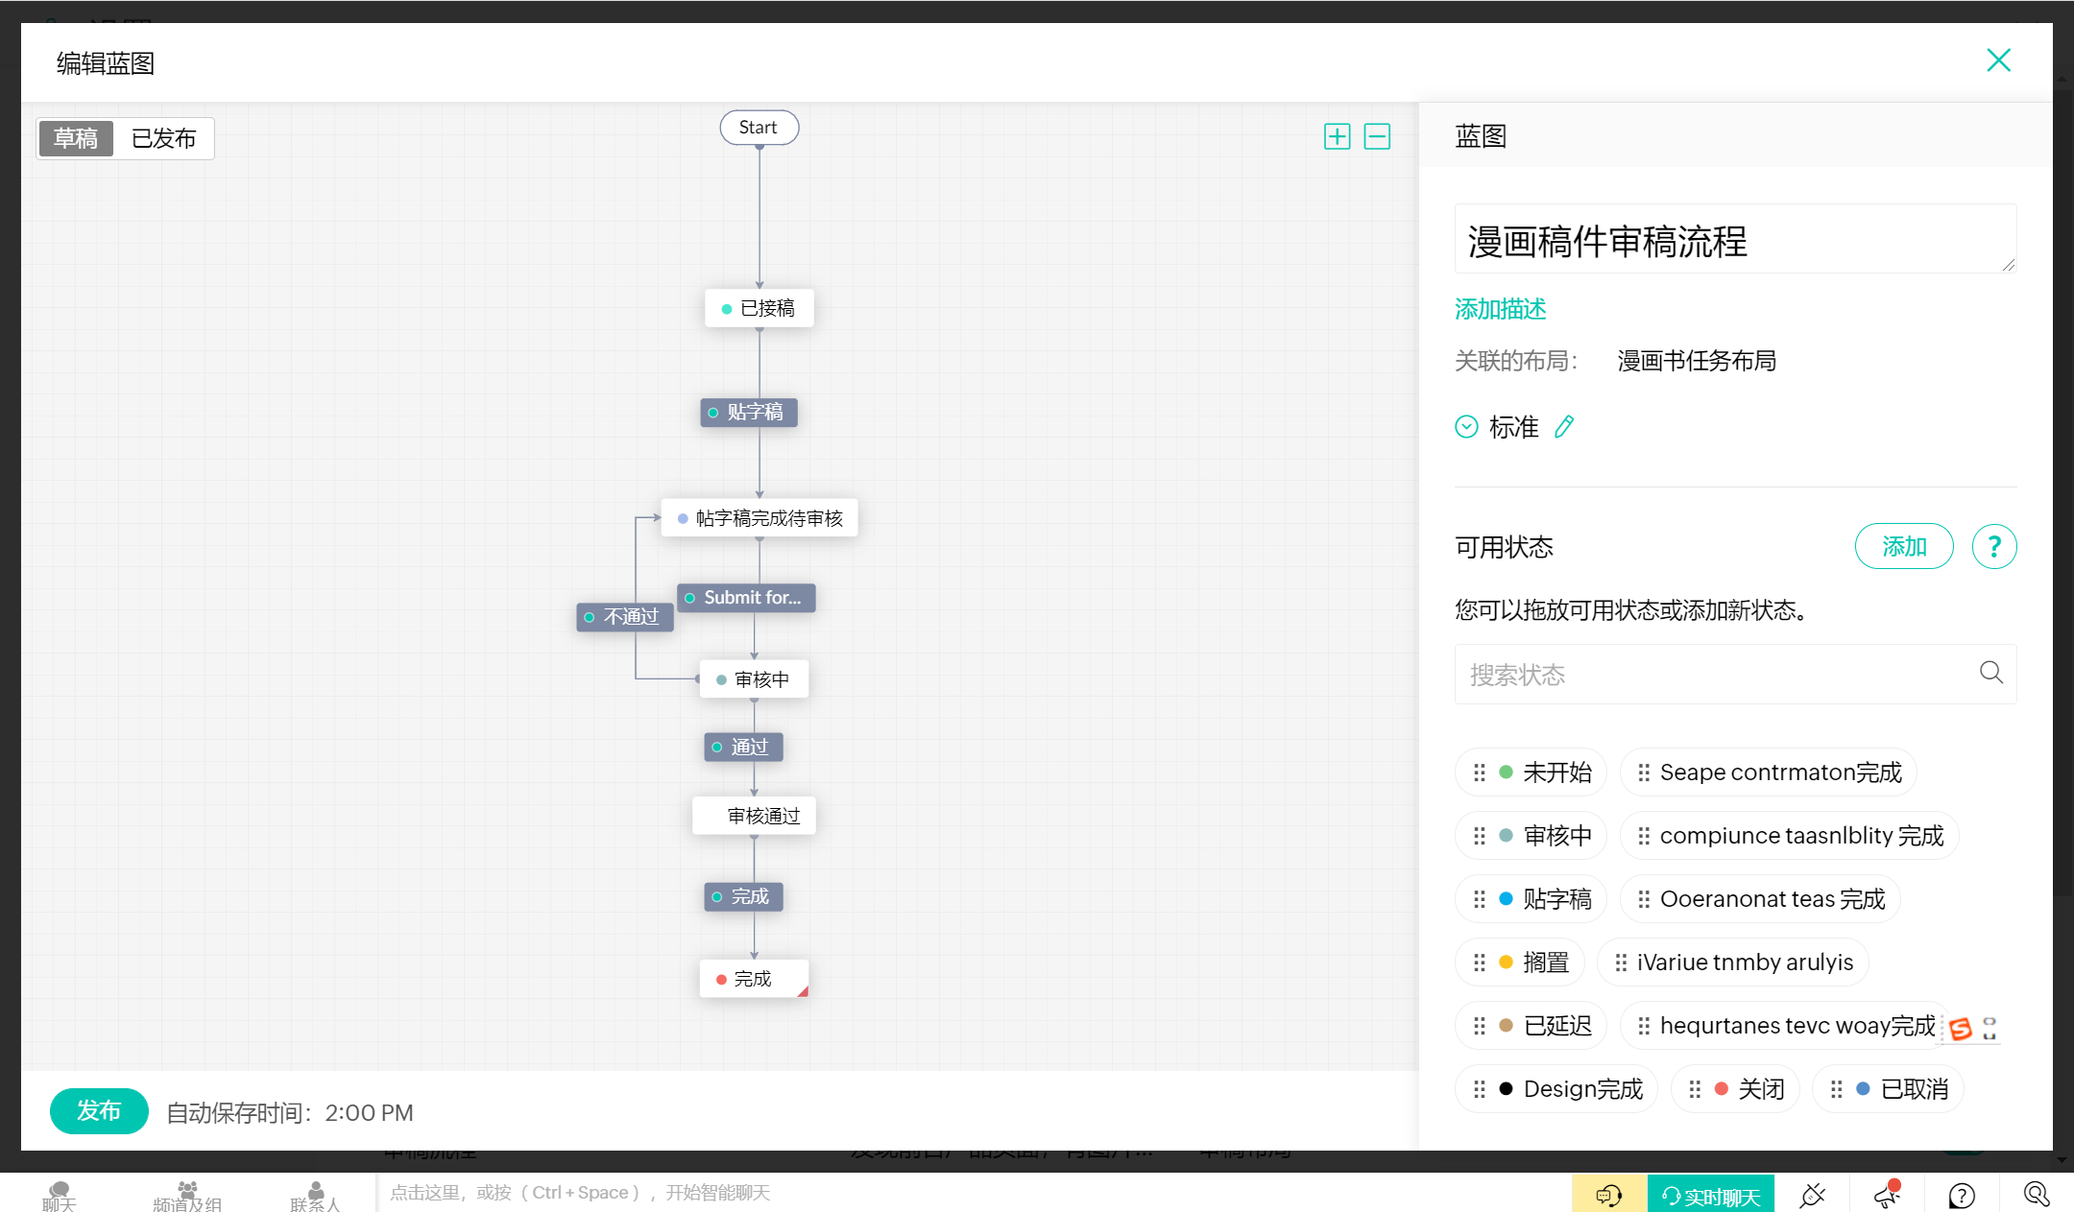Close the 编辑蓝图 dialog
Viewport: 2074px width, 1212px height.
tap(1998, 60)
